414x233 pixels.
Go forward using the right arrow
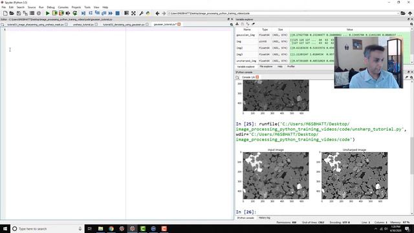coord(164,13)
